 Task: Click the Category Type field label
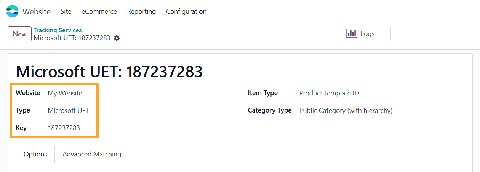point(270,111)
